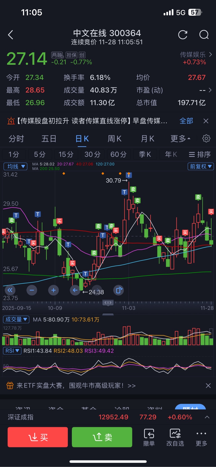The height and width of the screenshot is (467, 216).
Task: Collapse the 更多 period menu
Action: point(180,139)
